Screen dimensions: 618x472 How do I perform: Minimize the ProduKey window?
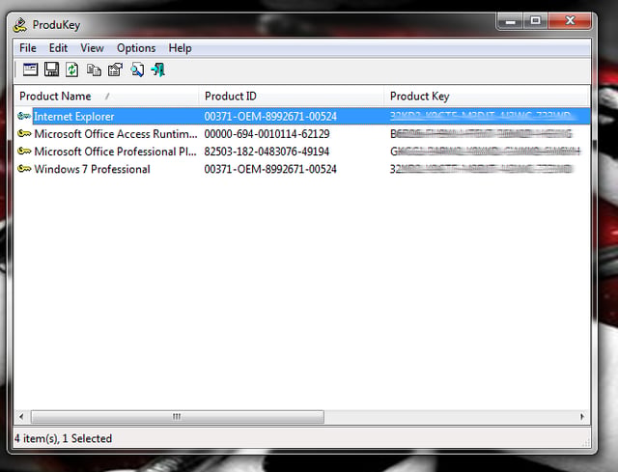tap(511, 21)
